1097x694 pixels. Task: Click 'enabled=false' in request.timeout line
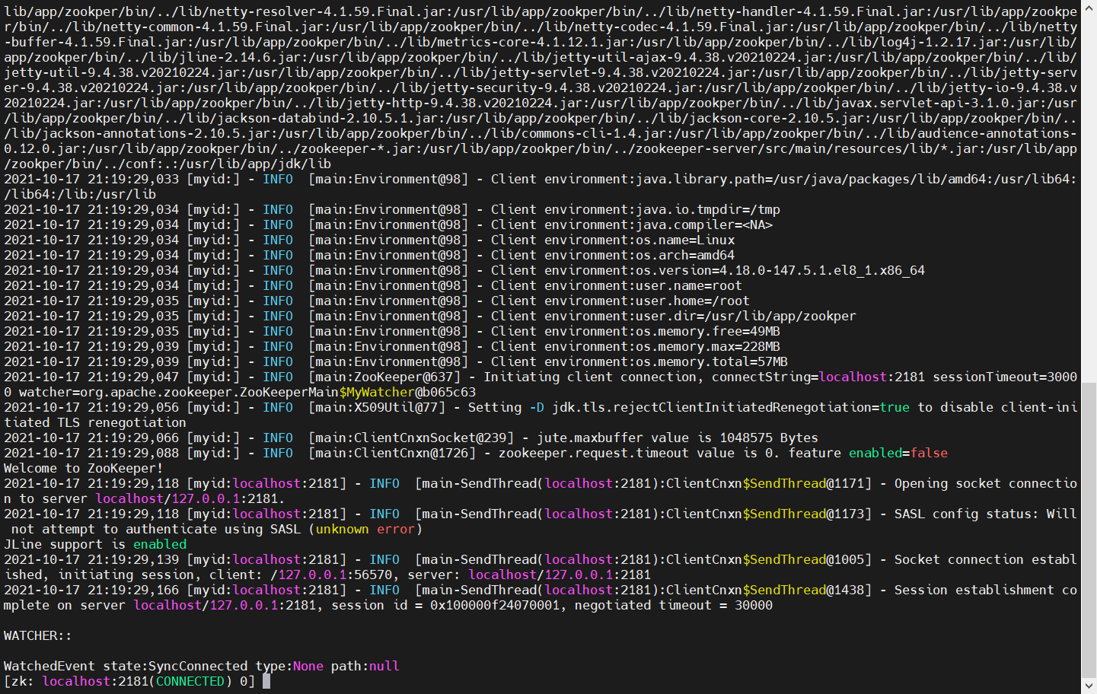coord(898,453)
